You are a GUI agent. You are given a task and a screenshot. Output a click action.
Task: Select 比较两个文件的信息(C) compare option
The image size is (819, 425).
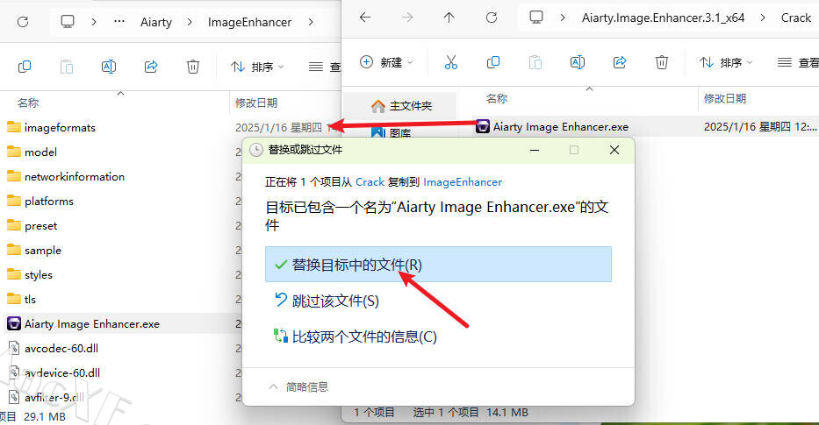pyautogui.click(x=363, y=336)
